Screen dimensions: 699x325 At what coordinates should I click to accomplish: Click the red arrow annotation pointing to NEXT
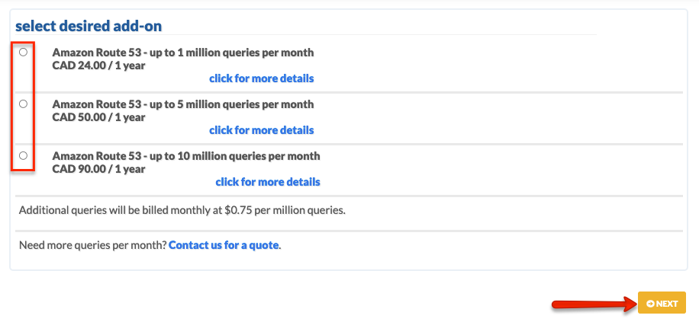pos(595,304)
